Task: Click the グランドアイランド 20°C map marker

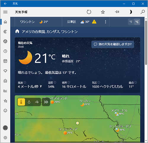Action: pos(55,100)
